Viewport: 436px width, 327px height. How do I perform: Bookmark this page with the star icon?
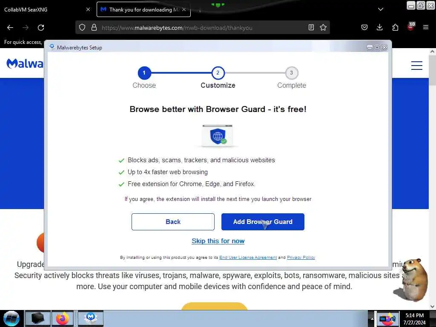(323, 28)
